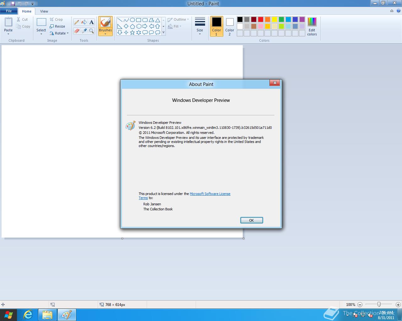Choose the Triangle shape
The height and width of the screenshot is (321, 402).
(x=157, y=20)
